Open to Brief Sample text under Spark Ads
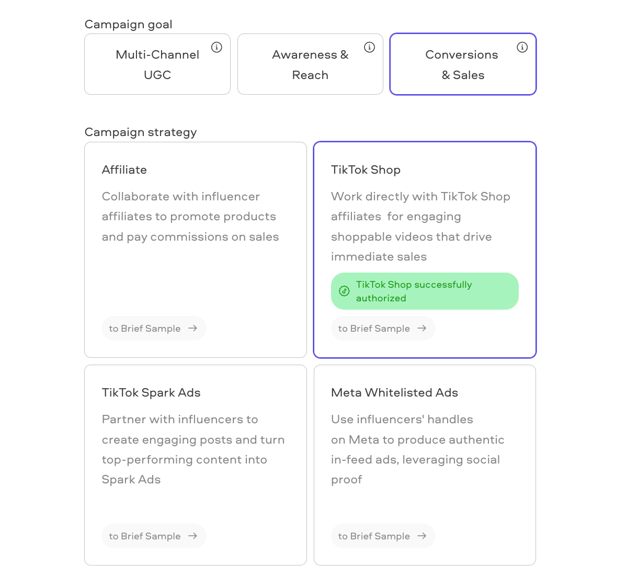Image resolution: width=638 pixels, height=588 pixels. coord(145,536)
